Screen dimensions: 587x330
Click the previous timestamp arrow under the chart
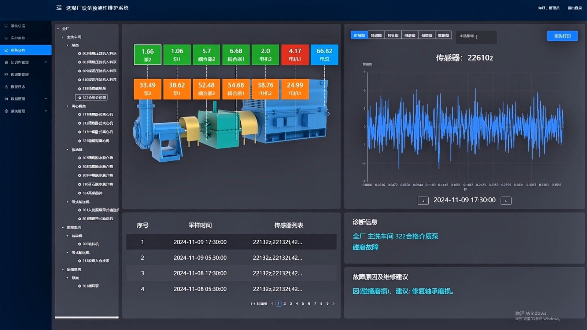[x=423, y=201]
